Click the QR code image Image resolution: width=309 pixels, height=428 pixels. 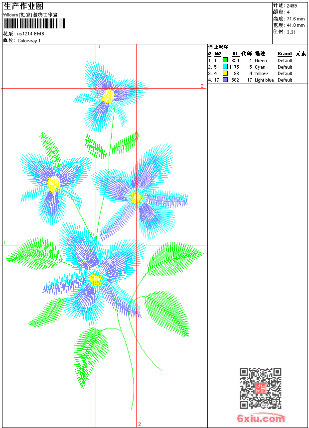[260, 388]
